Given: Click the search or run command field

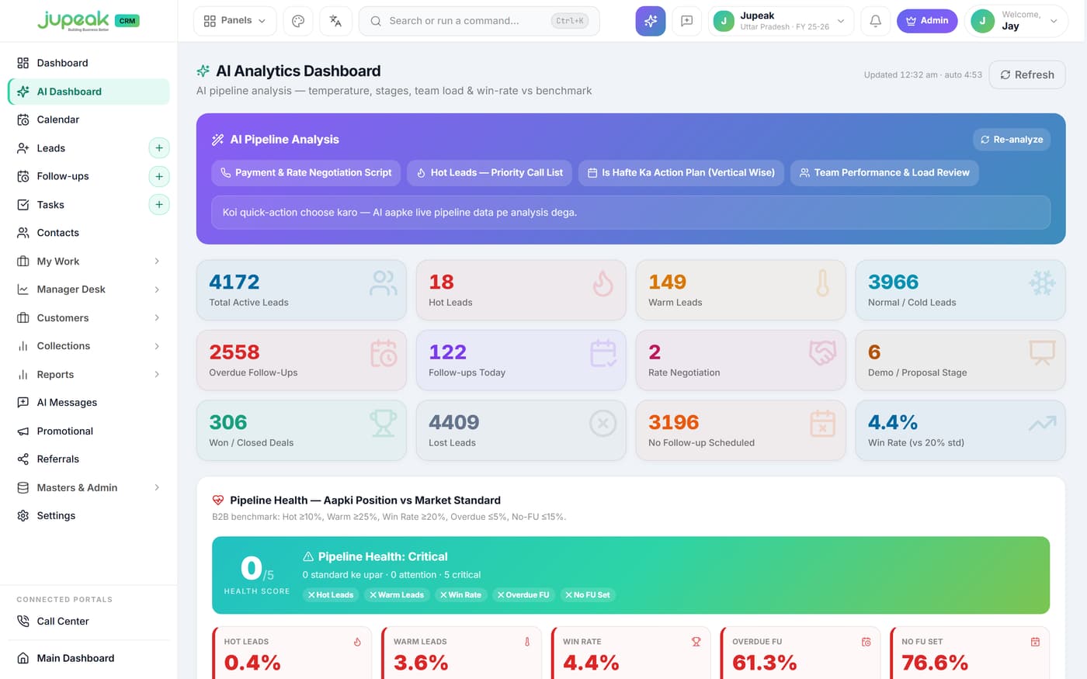Looking at the screenshot, I should coord(479,21).
